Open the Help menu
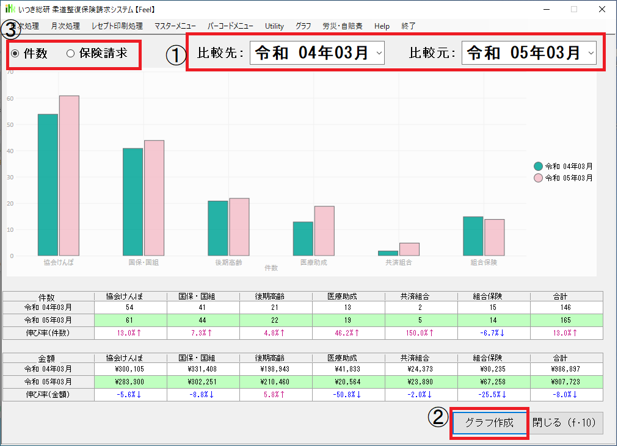Image resolution: width=618 pixels, height=446 pixels. (x=382, y=26)
